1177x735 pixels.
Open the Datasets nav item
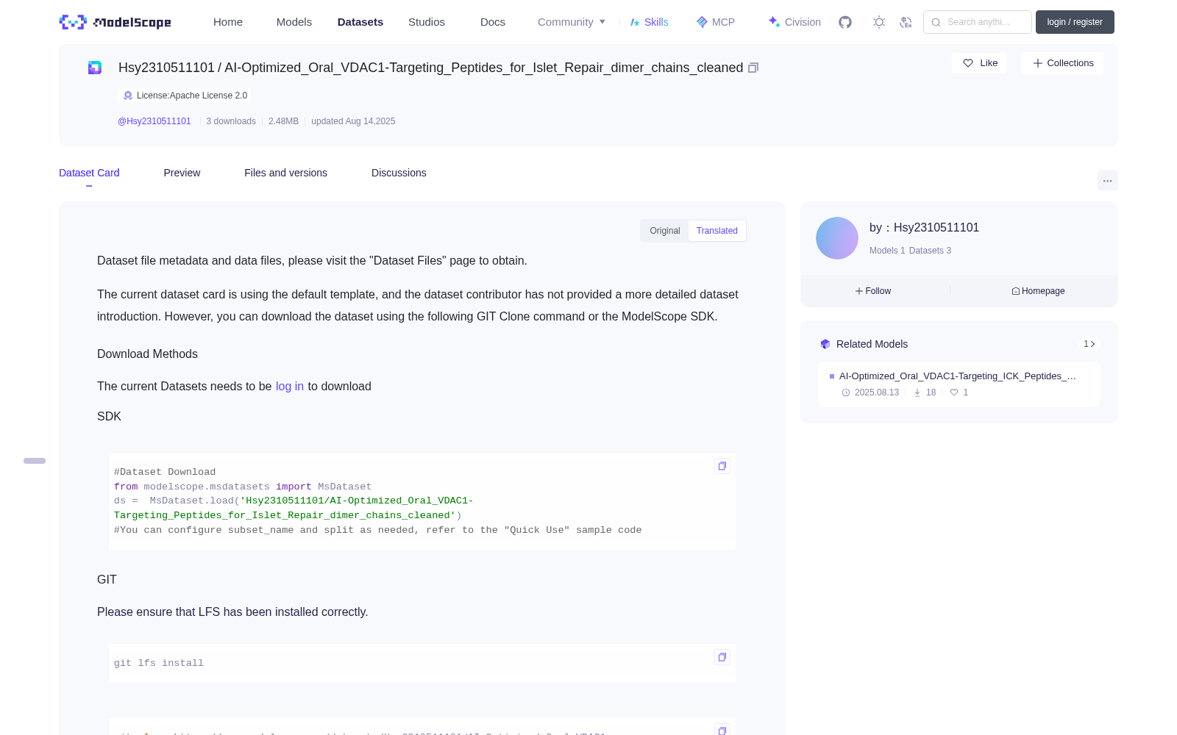[x=360, y=22]
